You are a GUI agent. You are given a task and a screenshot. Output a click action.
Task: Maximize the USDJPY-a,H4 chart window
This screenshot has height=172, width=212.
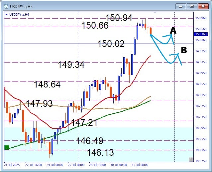[192, 6]
